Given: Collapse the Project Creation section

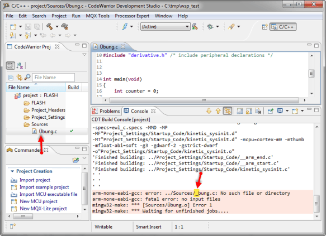Looking at the screenshot, I should click(x=12, y=171).
